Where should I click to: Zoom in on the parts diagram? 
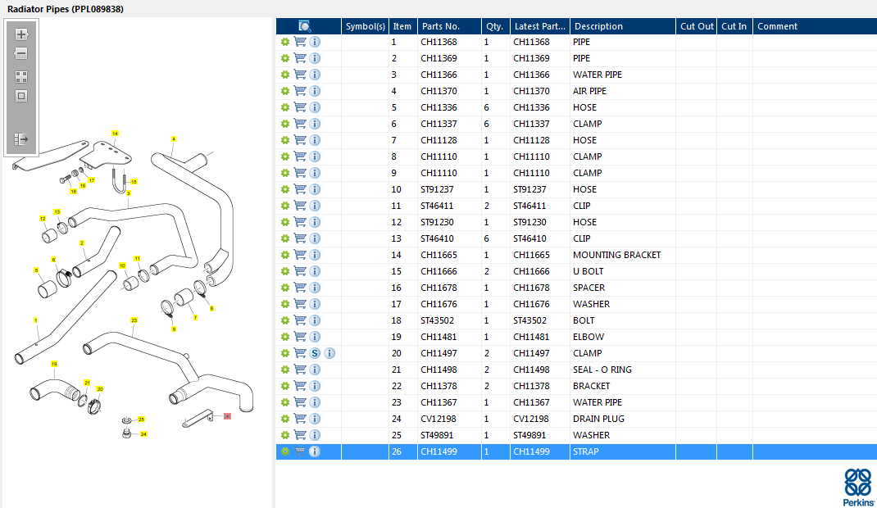tap(21, 34)
